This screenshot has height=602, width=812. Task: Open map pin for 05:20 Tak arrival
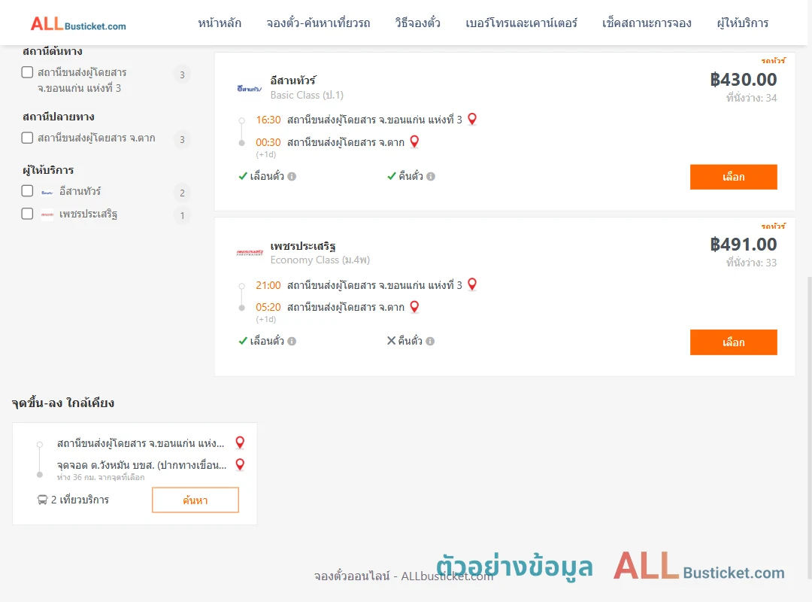point(414,306)
